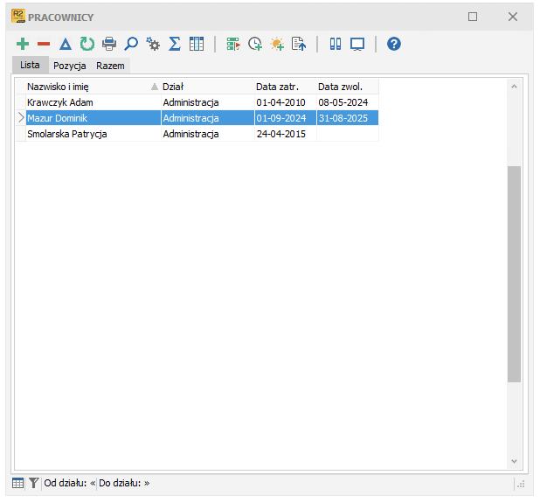Screen dimensions: 540x503
Task: Select the Smolarska Patrycja row
Action: click(203, 134)
